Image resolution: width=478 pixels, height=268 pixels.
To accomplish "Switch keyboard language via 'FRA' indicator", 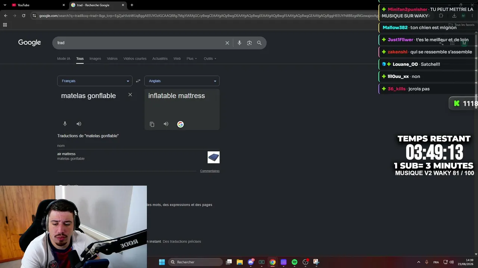I will click(x=436, y=262).
